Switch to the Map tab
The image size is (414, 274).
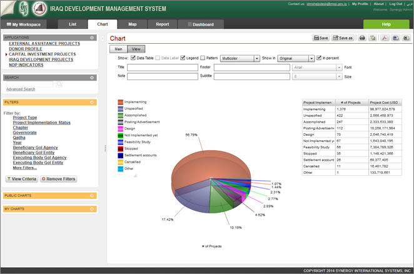pyautogui.click(x=133, y=24)
